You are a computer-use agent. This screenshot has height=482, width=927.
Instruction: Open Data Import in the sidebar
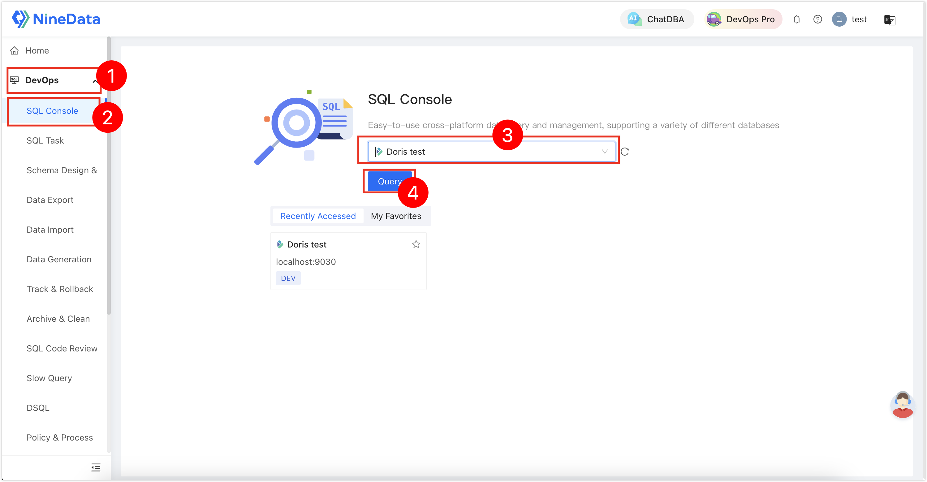pos(50,230)
